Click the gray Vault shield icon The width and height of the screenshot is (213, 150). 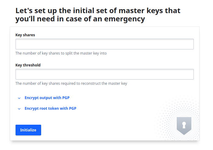coord(184,125)
